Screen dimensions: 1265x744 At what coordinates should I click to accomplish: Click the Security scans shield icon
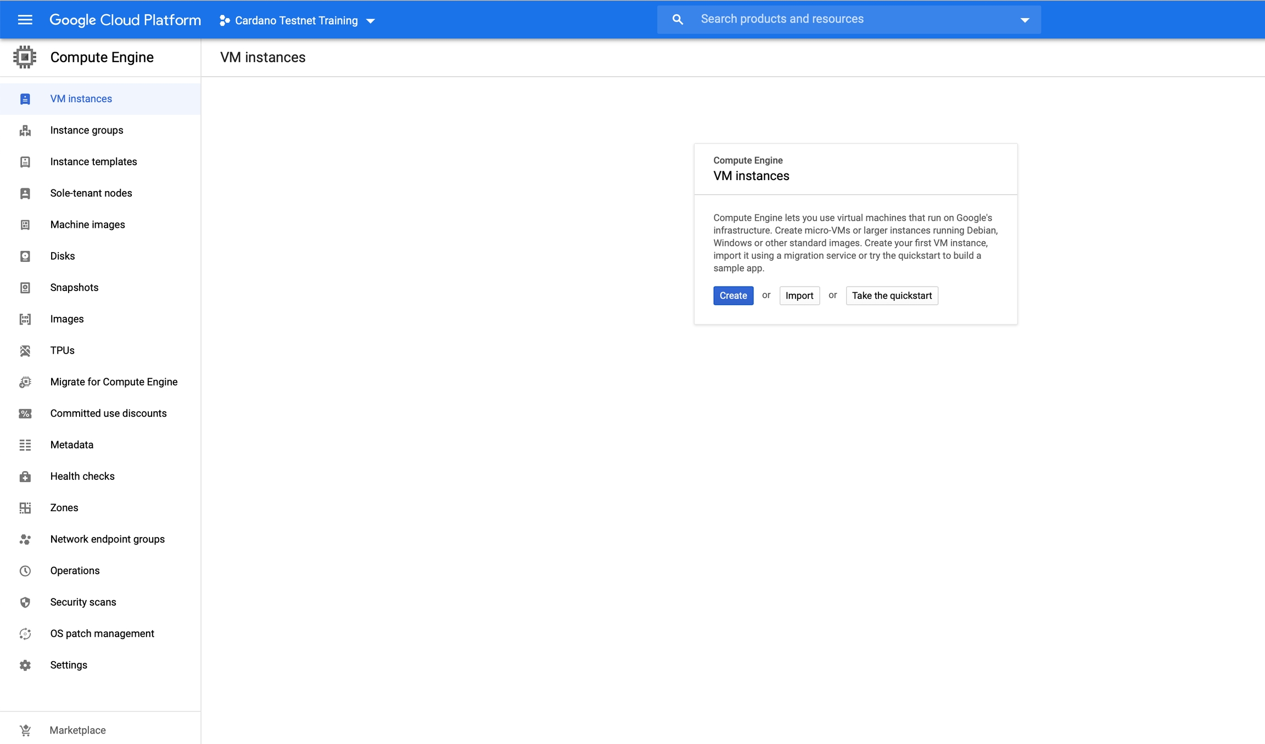point(25,602)
